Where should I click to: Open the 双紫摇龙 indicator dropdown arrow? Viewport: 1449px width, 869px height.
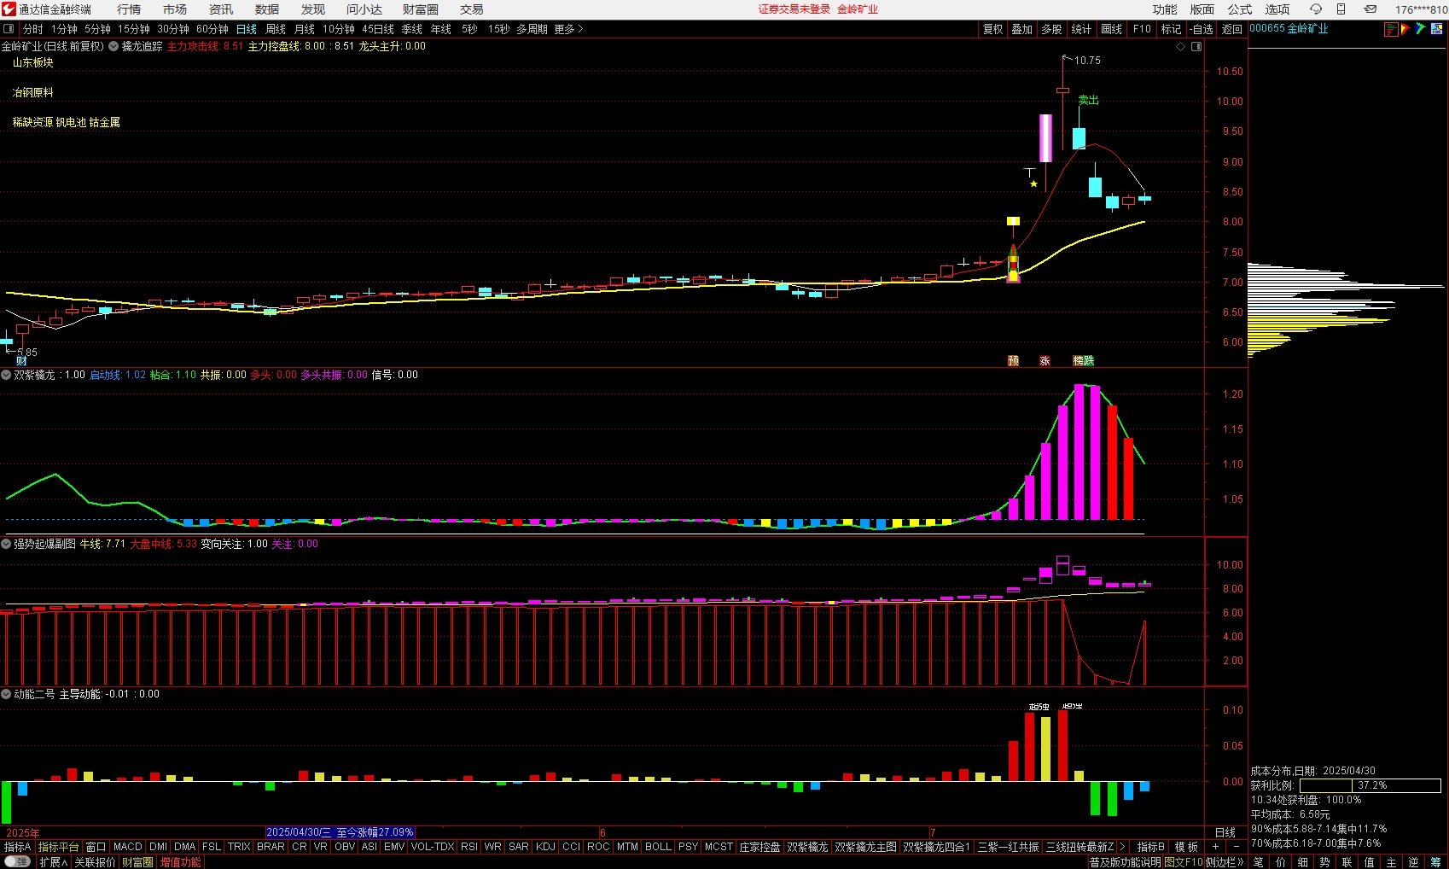tap(6, 375)
